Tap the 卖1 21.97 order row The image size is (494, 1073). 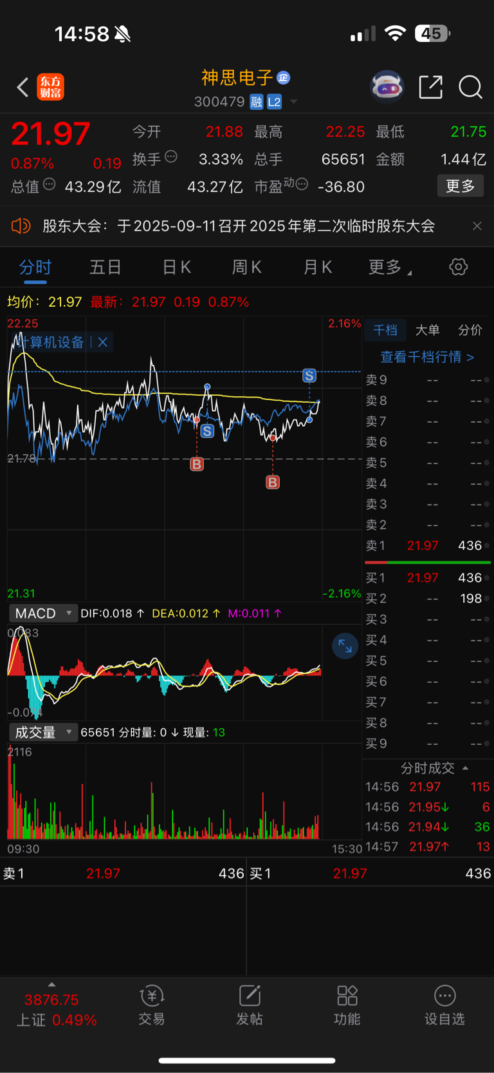[x=427, y=545]
